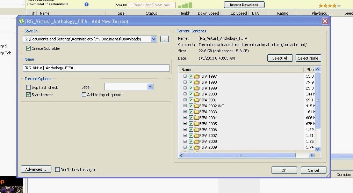Click the Browse (...) button

[x=165, y=39]
